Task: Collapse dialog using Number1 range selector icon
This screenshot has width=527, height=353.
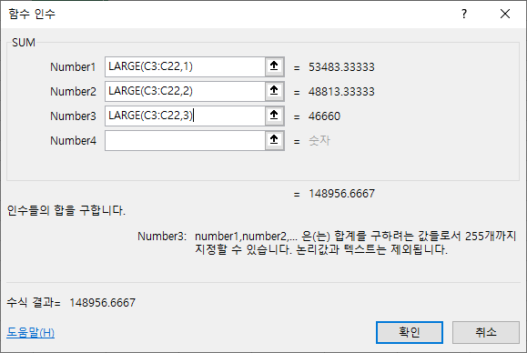Action: click(x=274, y=66)
